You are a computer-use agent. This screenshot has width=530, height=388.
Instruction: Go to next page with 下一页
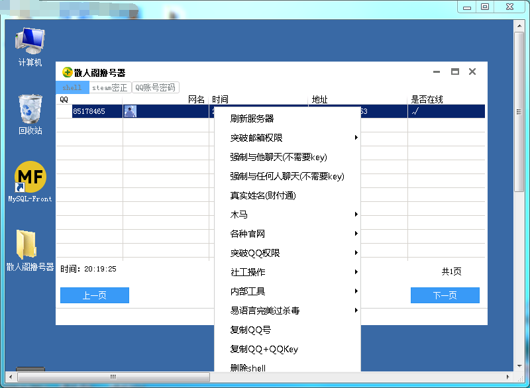coord(445,295)
